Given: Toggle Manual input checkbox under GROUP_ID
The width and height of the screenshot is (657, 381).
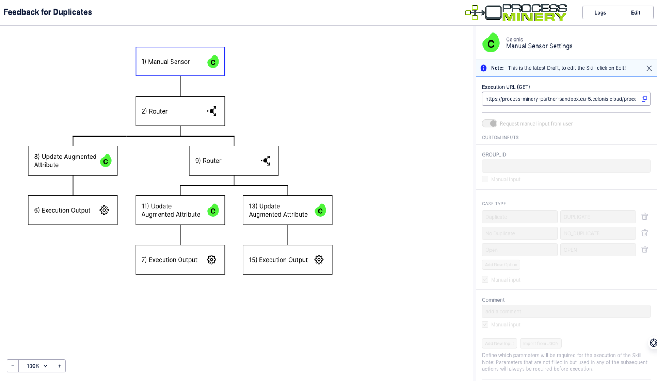Looking at the screenshot, I should [x=485, y=179].
